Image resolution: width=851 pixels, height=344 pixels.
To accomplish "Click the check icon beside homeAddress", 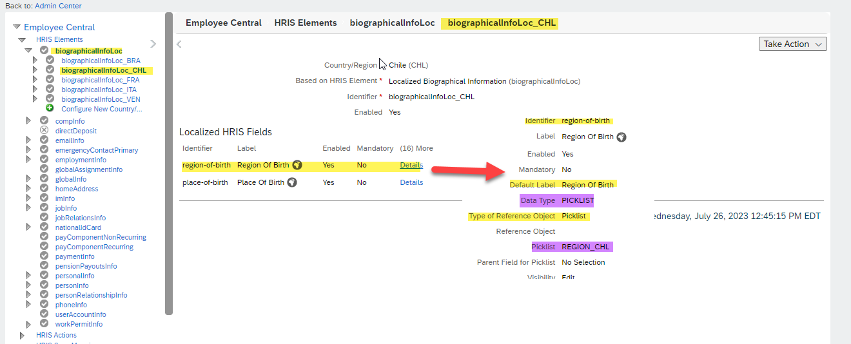I will [44, 188].
